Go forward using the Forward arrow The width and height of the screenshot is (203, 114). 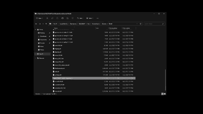pyautogui.click(x=40, y=24)
